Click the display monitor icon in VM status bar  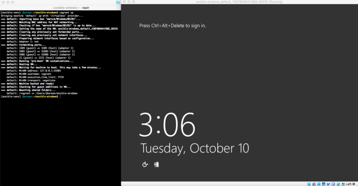point(324,184)
